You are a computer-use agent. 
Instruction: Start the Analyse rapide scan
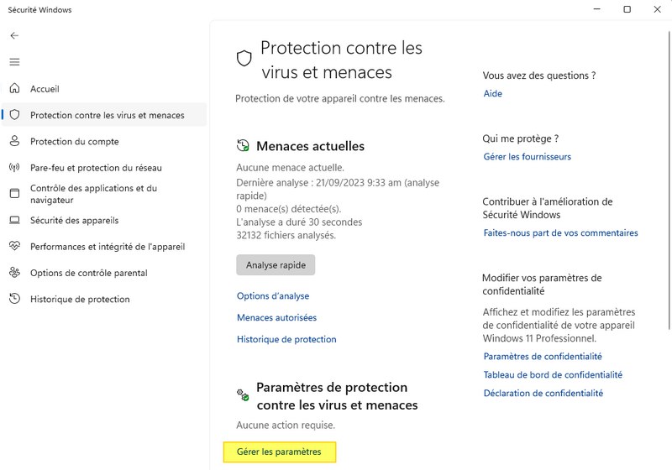(276, 265)
